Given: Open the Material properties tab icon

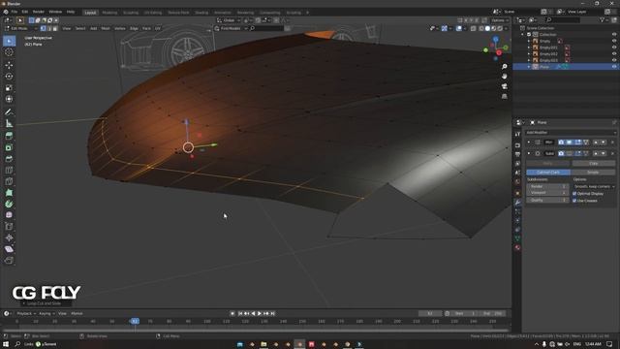Looking at the screenshot, I should click(517, 248).
